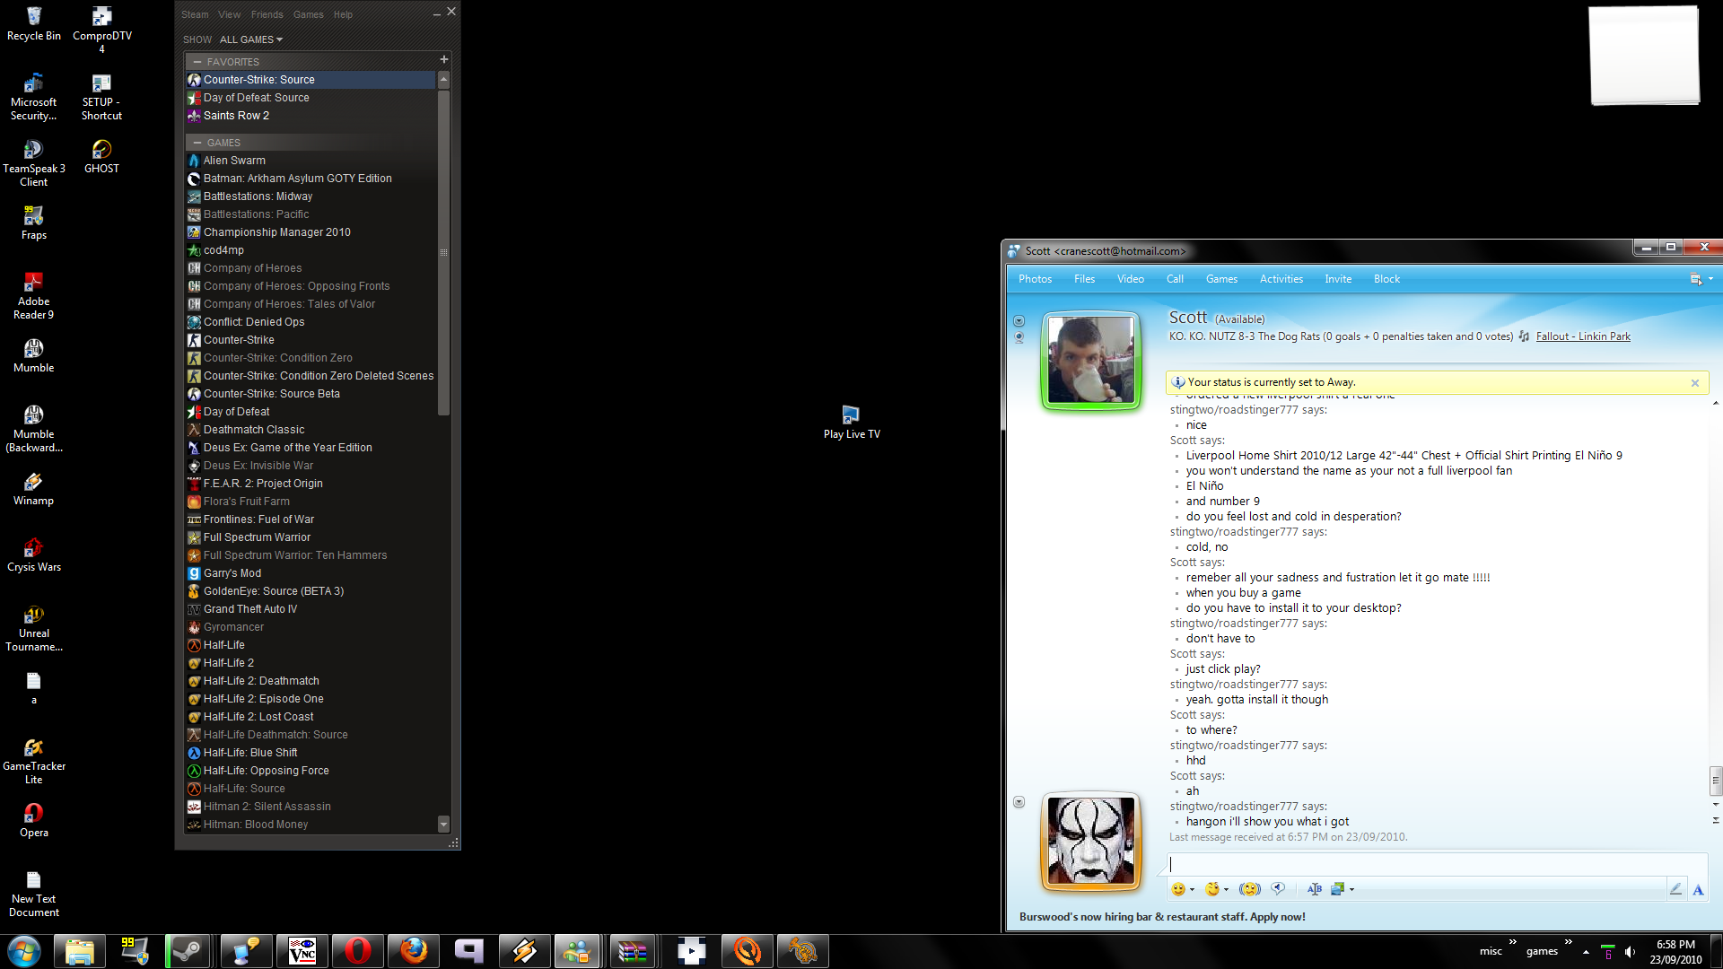The width and height of the screenshot is (1723, 969).
Task: Select text typing mode icon
Action: pos(1698,889)
